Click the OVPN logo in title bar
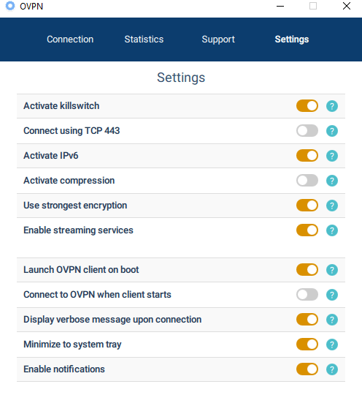The width and height of the screenshot is (362, 395). click(10, 6)
